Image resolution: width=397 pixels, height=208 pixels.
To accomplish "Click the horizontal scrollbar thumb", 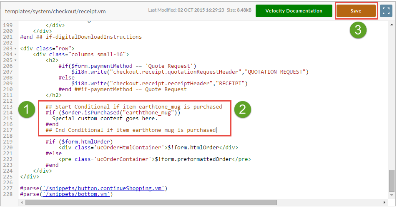I will 151,203.
